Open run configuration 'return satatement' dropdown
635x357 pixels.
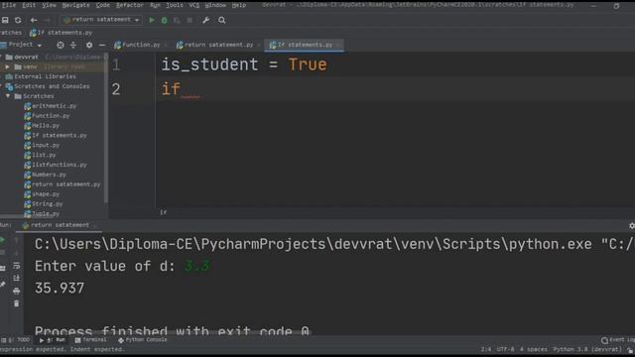(101, 20)
